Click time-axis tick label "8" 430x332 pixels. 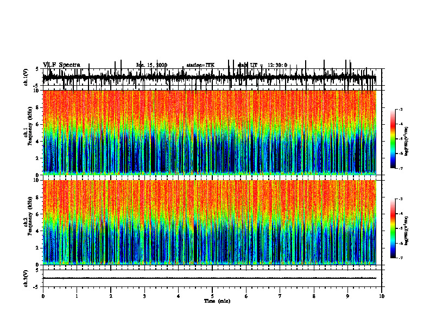click(x=314, y=296)
